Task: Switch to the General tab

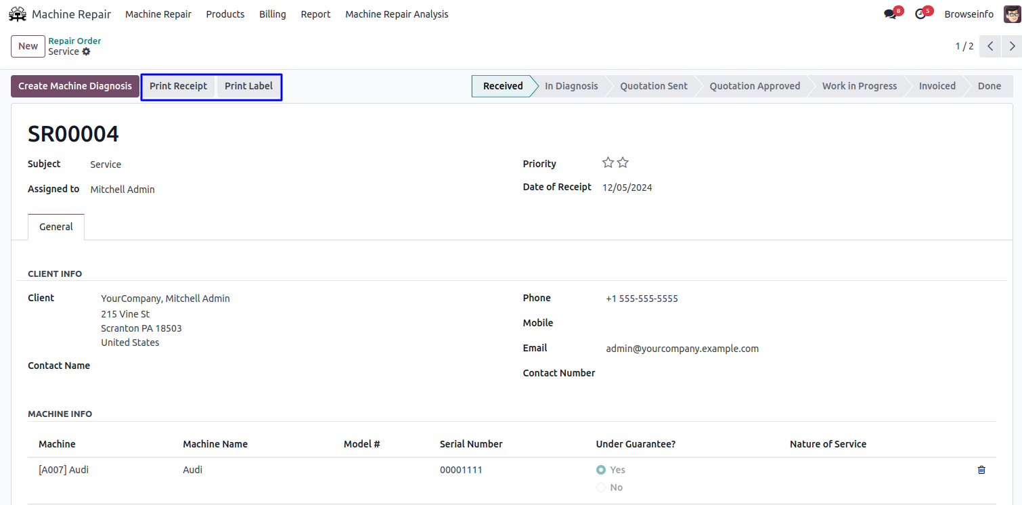Action: [x=56, y=227]
